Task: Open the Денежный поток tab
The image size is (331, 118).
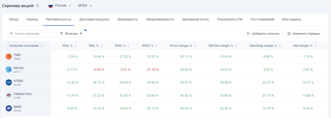Action: click(x=195, y=19)
